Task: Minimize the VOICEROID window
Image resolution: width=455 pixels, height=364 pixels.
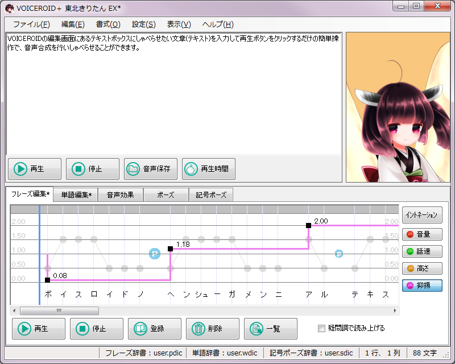Action: pos(402,6)
